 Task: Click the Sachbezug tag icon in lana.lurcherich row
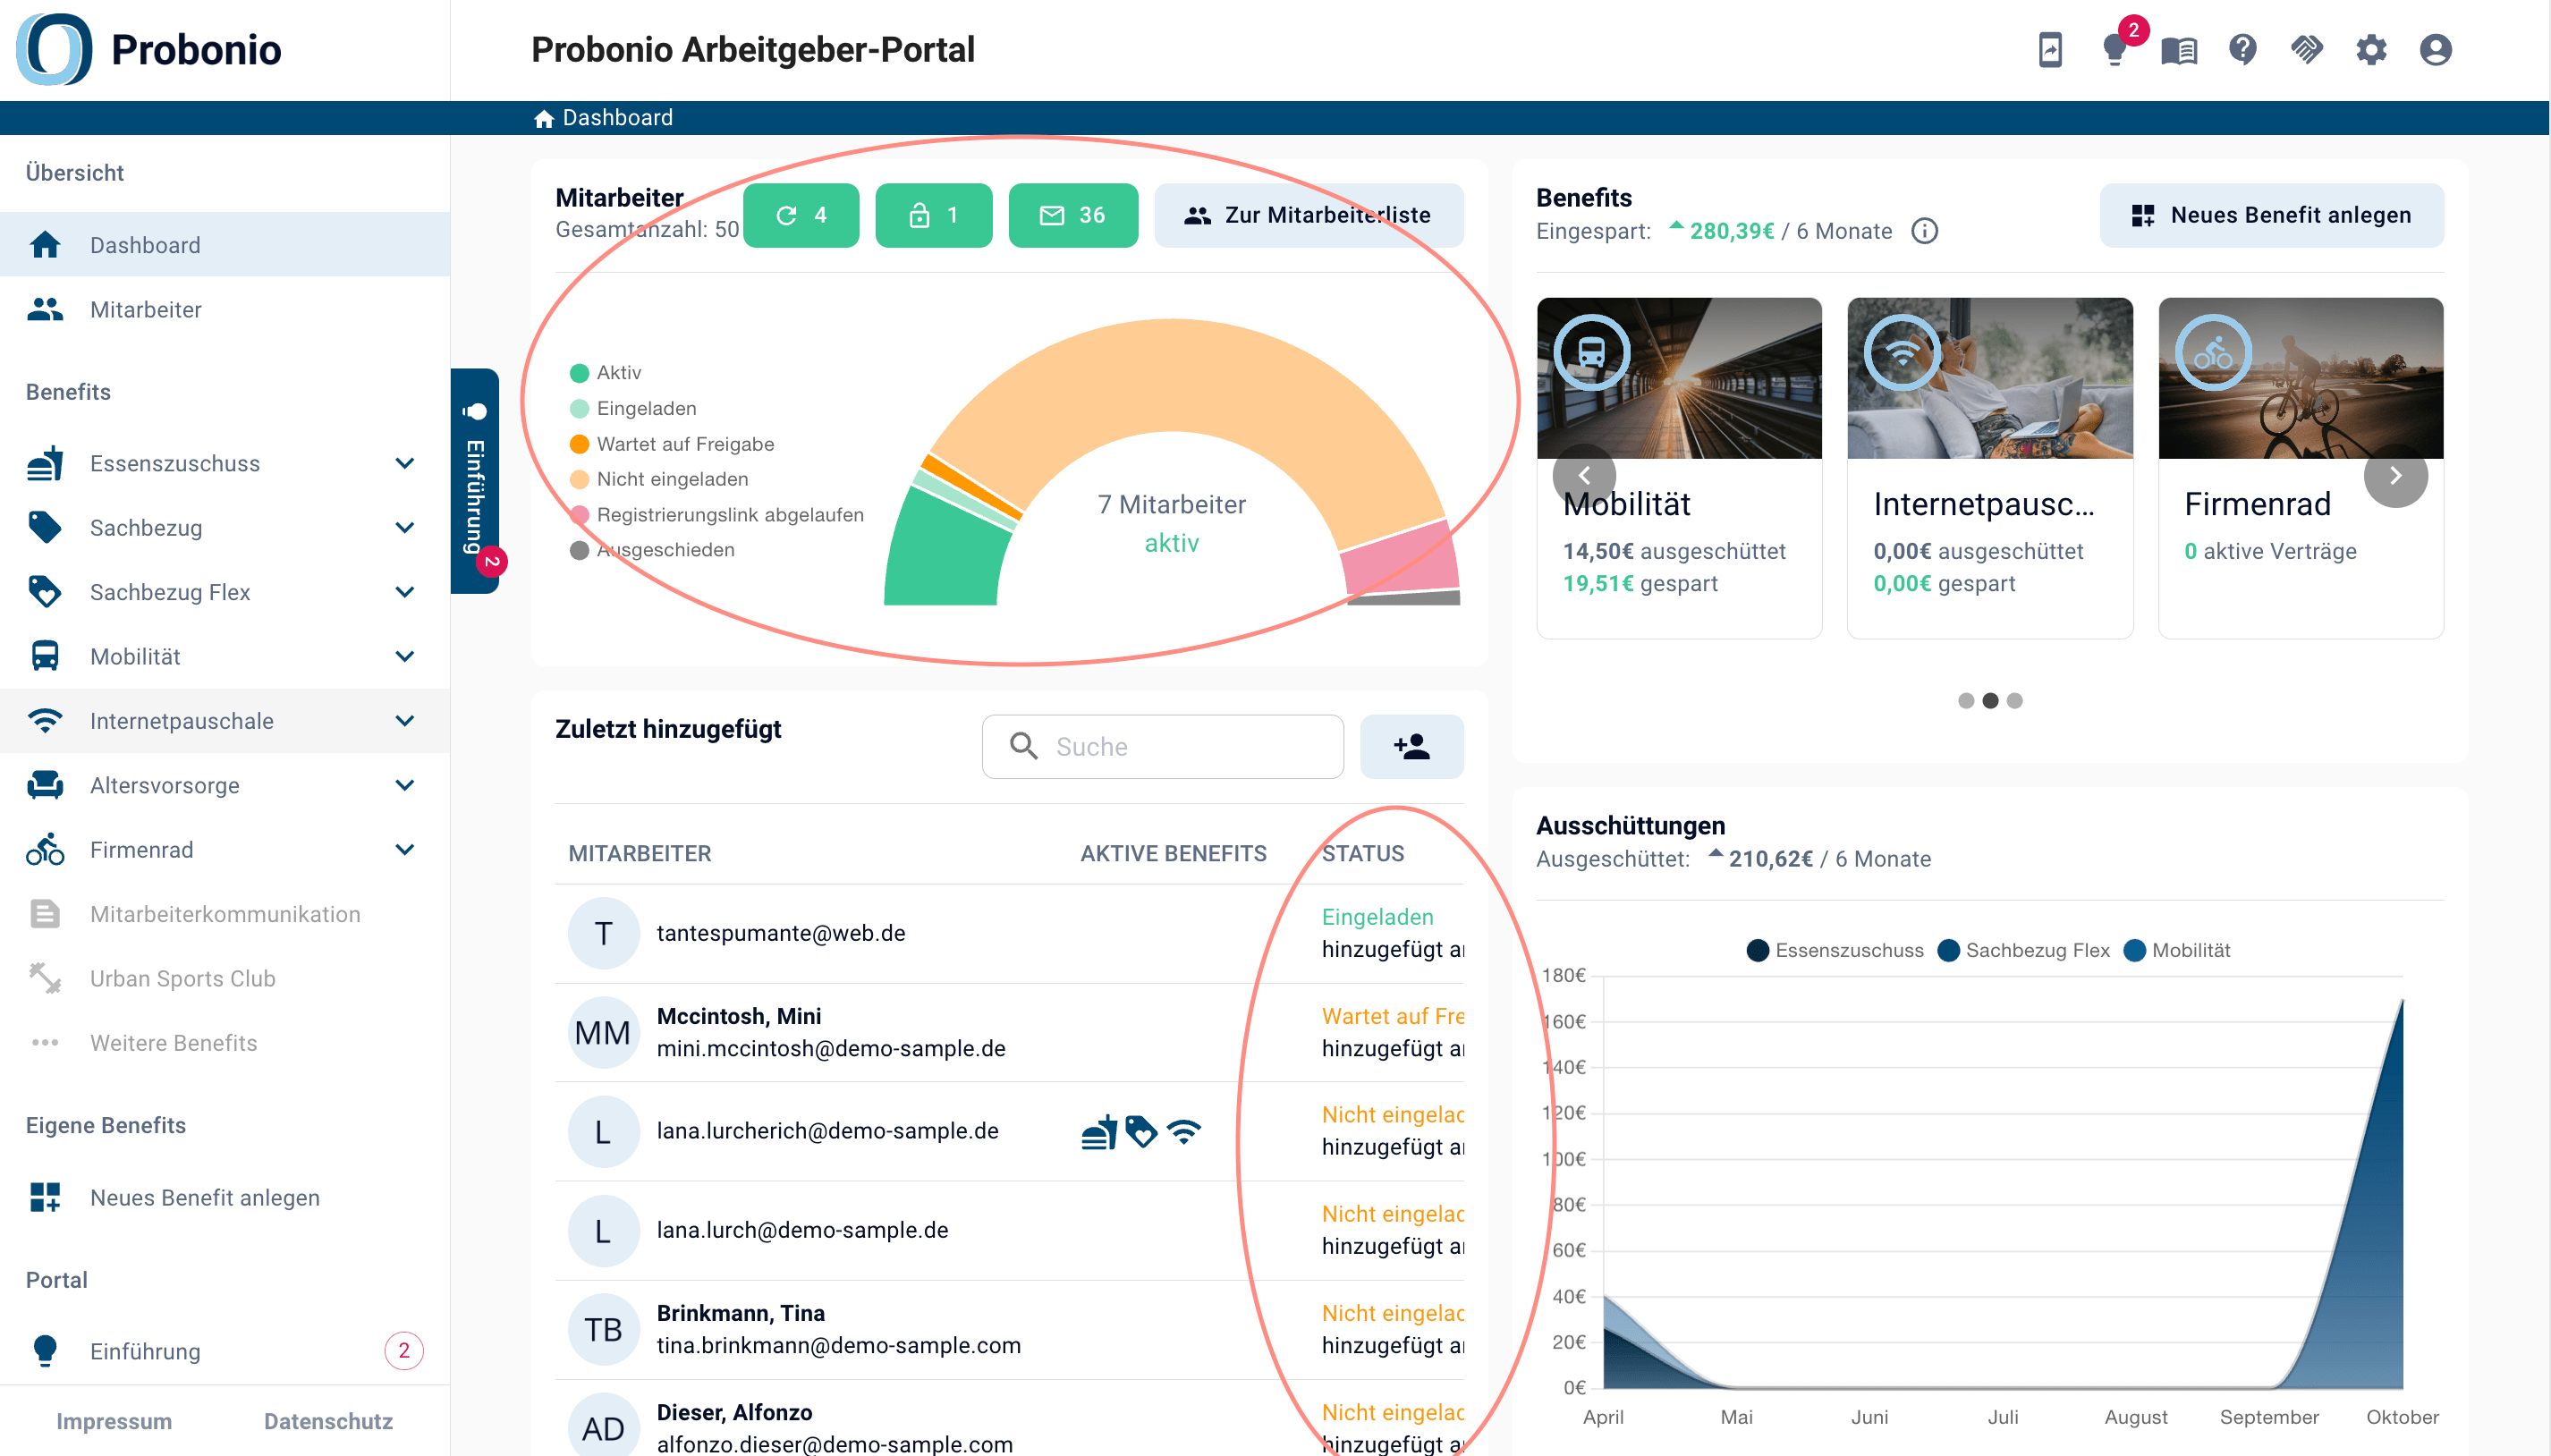click(1141, 1131)
